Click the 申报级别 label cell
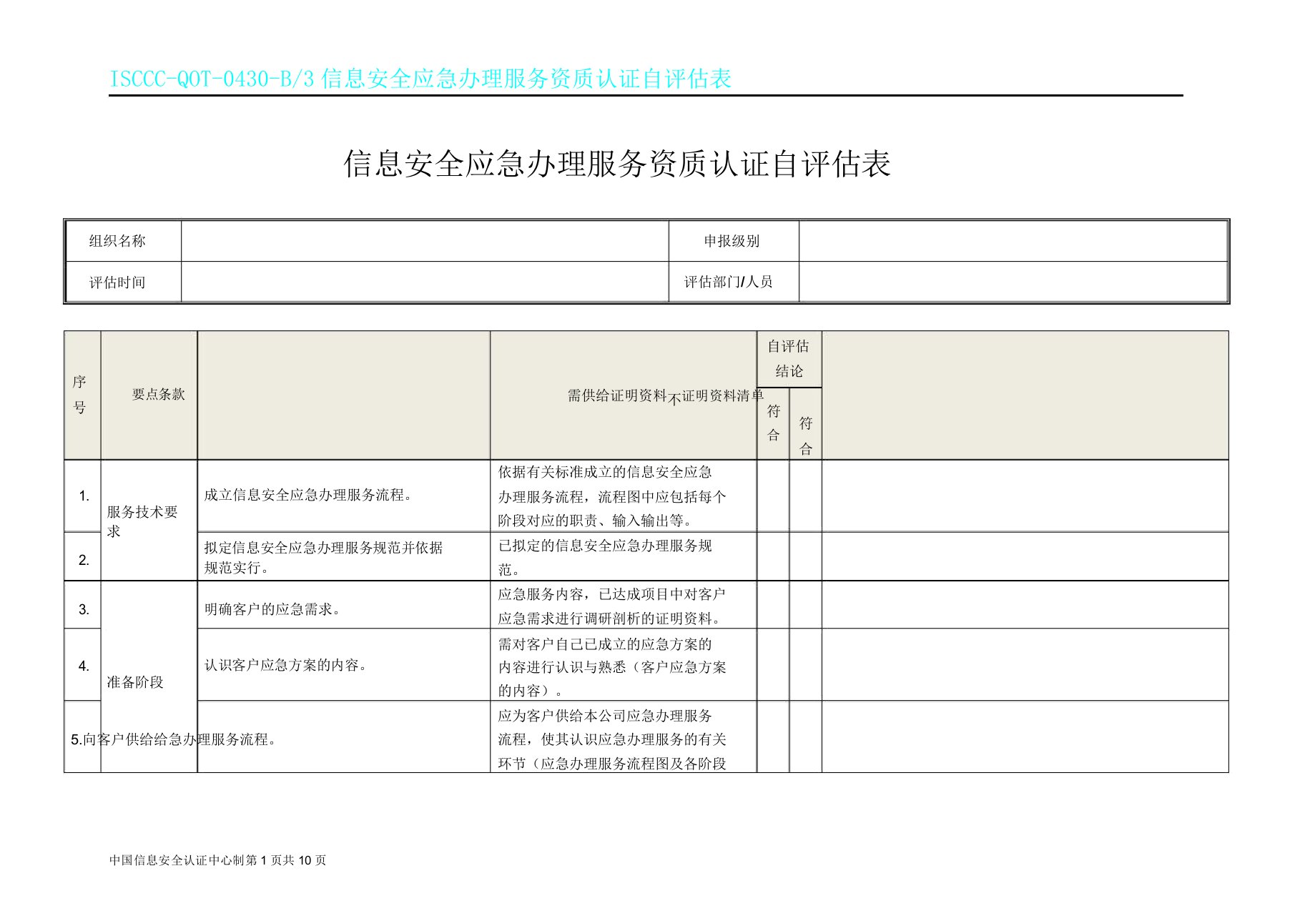This screenshot has width=1290, height=911. [x=734, y=241]
